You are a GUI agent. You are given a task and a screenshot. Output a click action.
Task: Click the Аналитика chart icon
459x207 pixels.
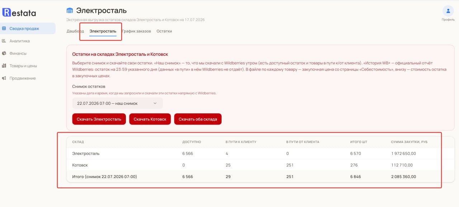pyautogui.click(x=4, y=41)
